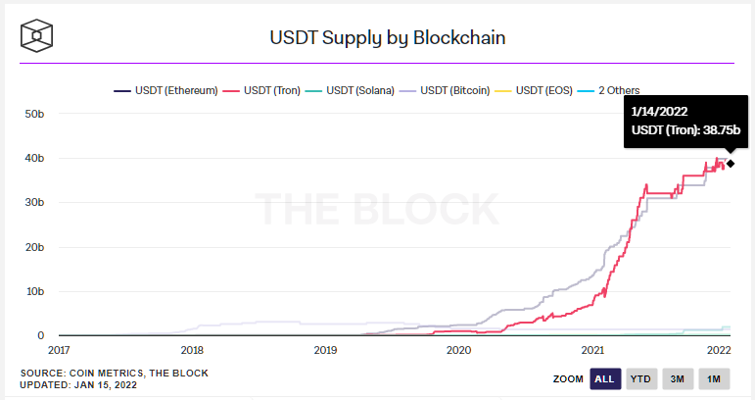Viewport: 755px width, 400px height.
Task: Select the ALL zoom range button
Action: (x=604, y=379)
